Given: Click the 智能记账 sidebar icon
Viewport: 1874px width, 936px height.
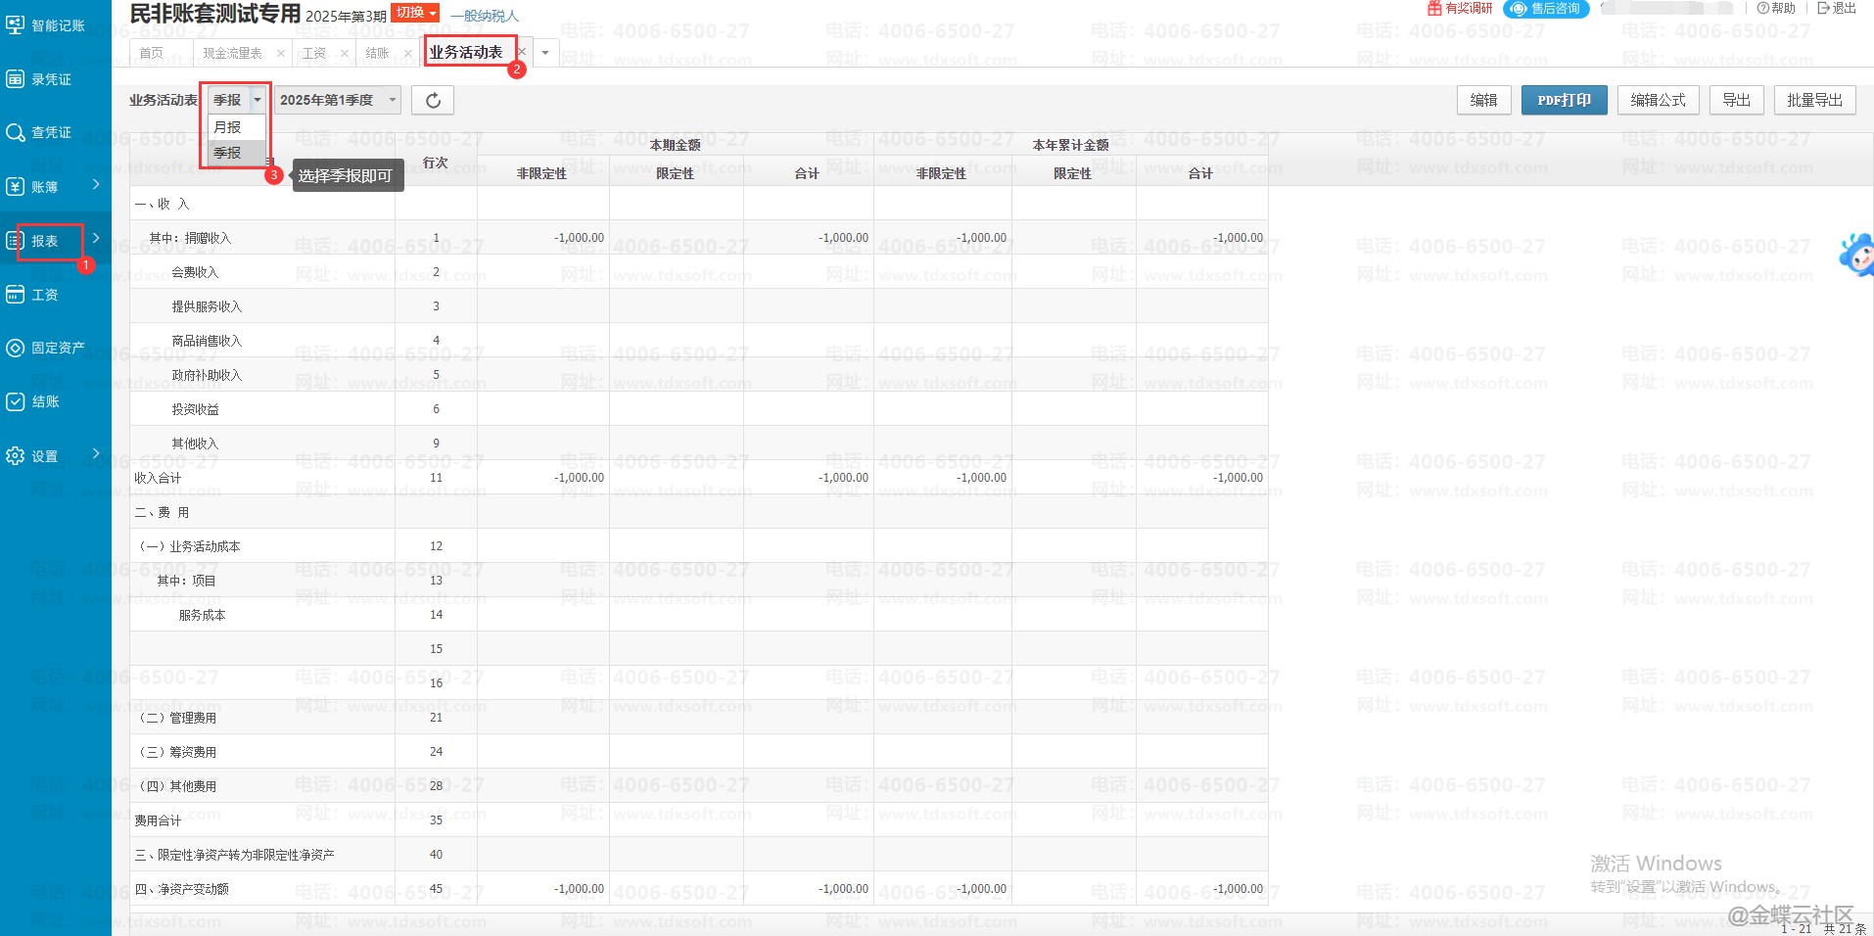Looking at the screenshot, I should [16, 25].
